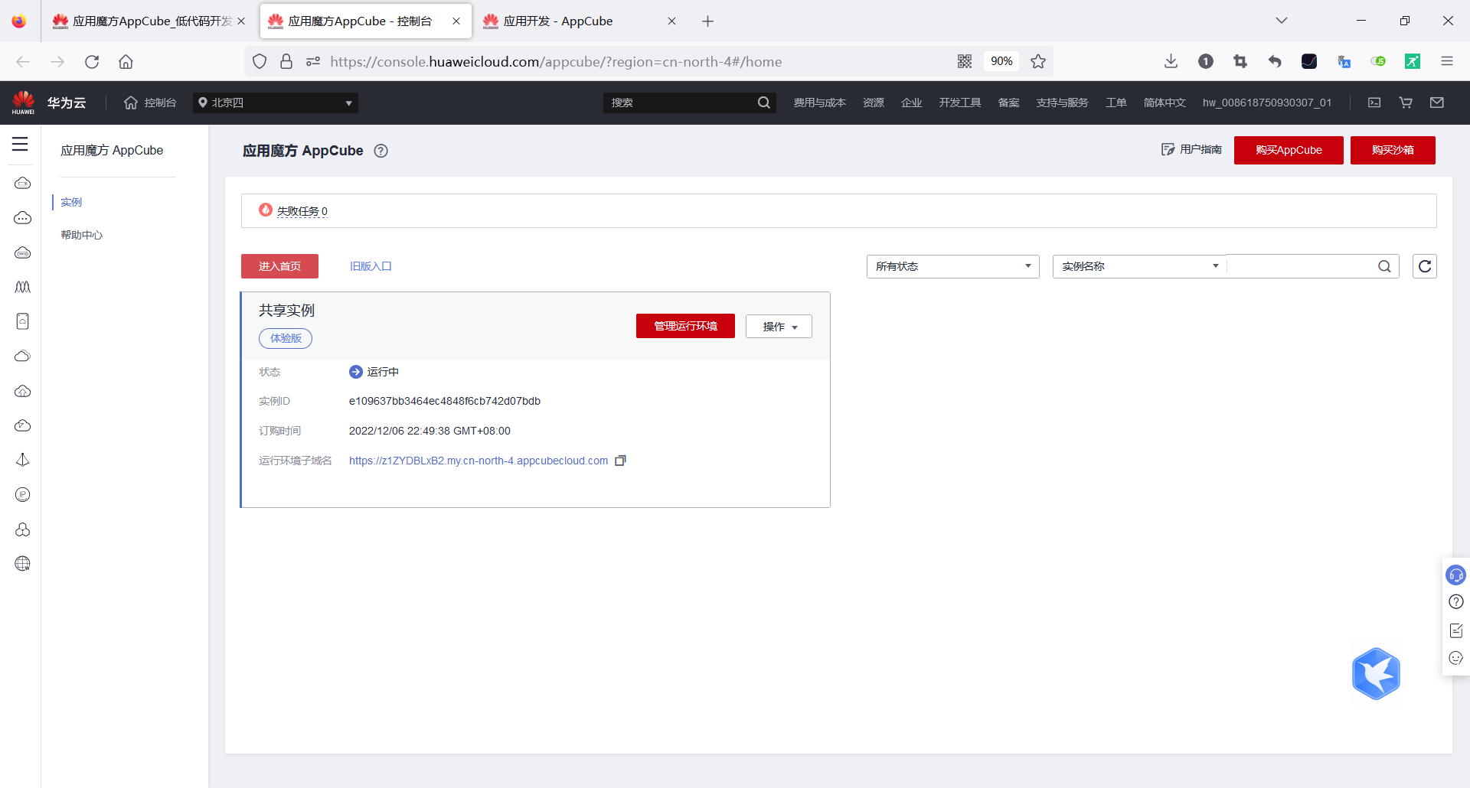Open the Cloud Shell terminal icon
Image resolution: width=1470 pixels, height=788 pixels.
point(1374,103)
